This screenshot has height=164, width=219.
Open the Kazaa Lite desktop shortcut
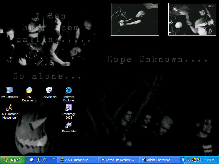click(69, 125)
